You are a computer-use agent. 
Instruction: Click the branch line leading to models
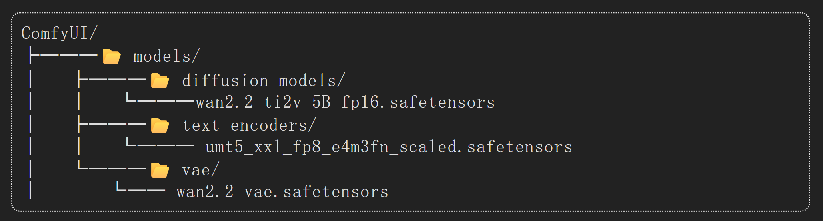coord(63,55)
